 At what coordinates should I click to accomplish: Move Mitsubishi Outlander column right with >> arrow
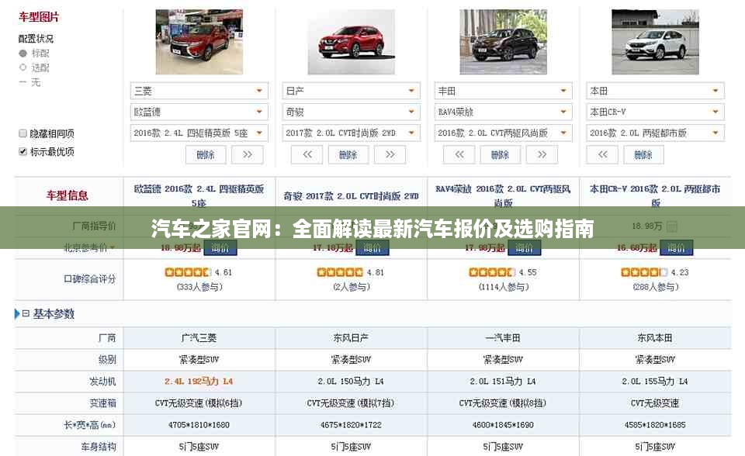click(x=248, y=154)
